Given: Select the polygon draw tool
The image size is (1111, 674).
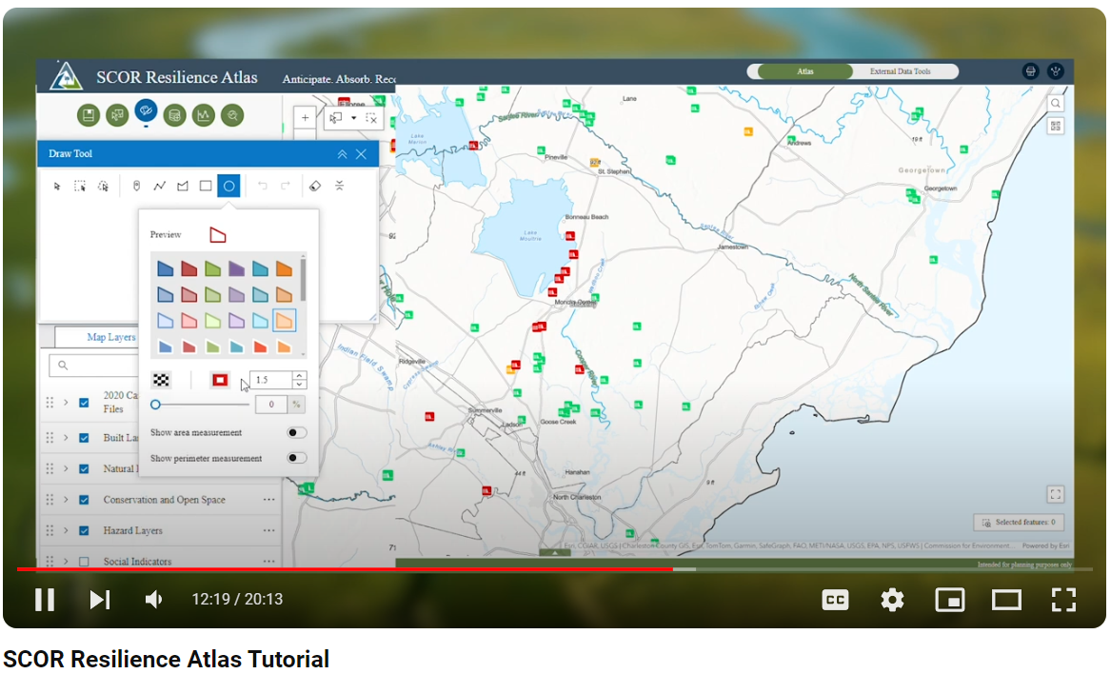Looking at the screenshot, I should tap(182, 186).
